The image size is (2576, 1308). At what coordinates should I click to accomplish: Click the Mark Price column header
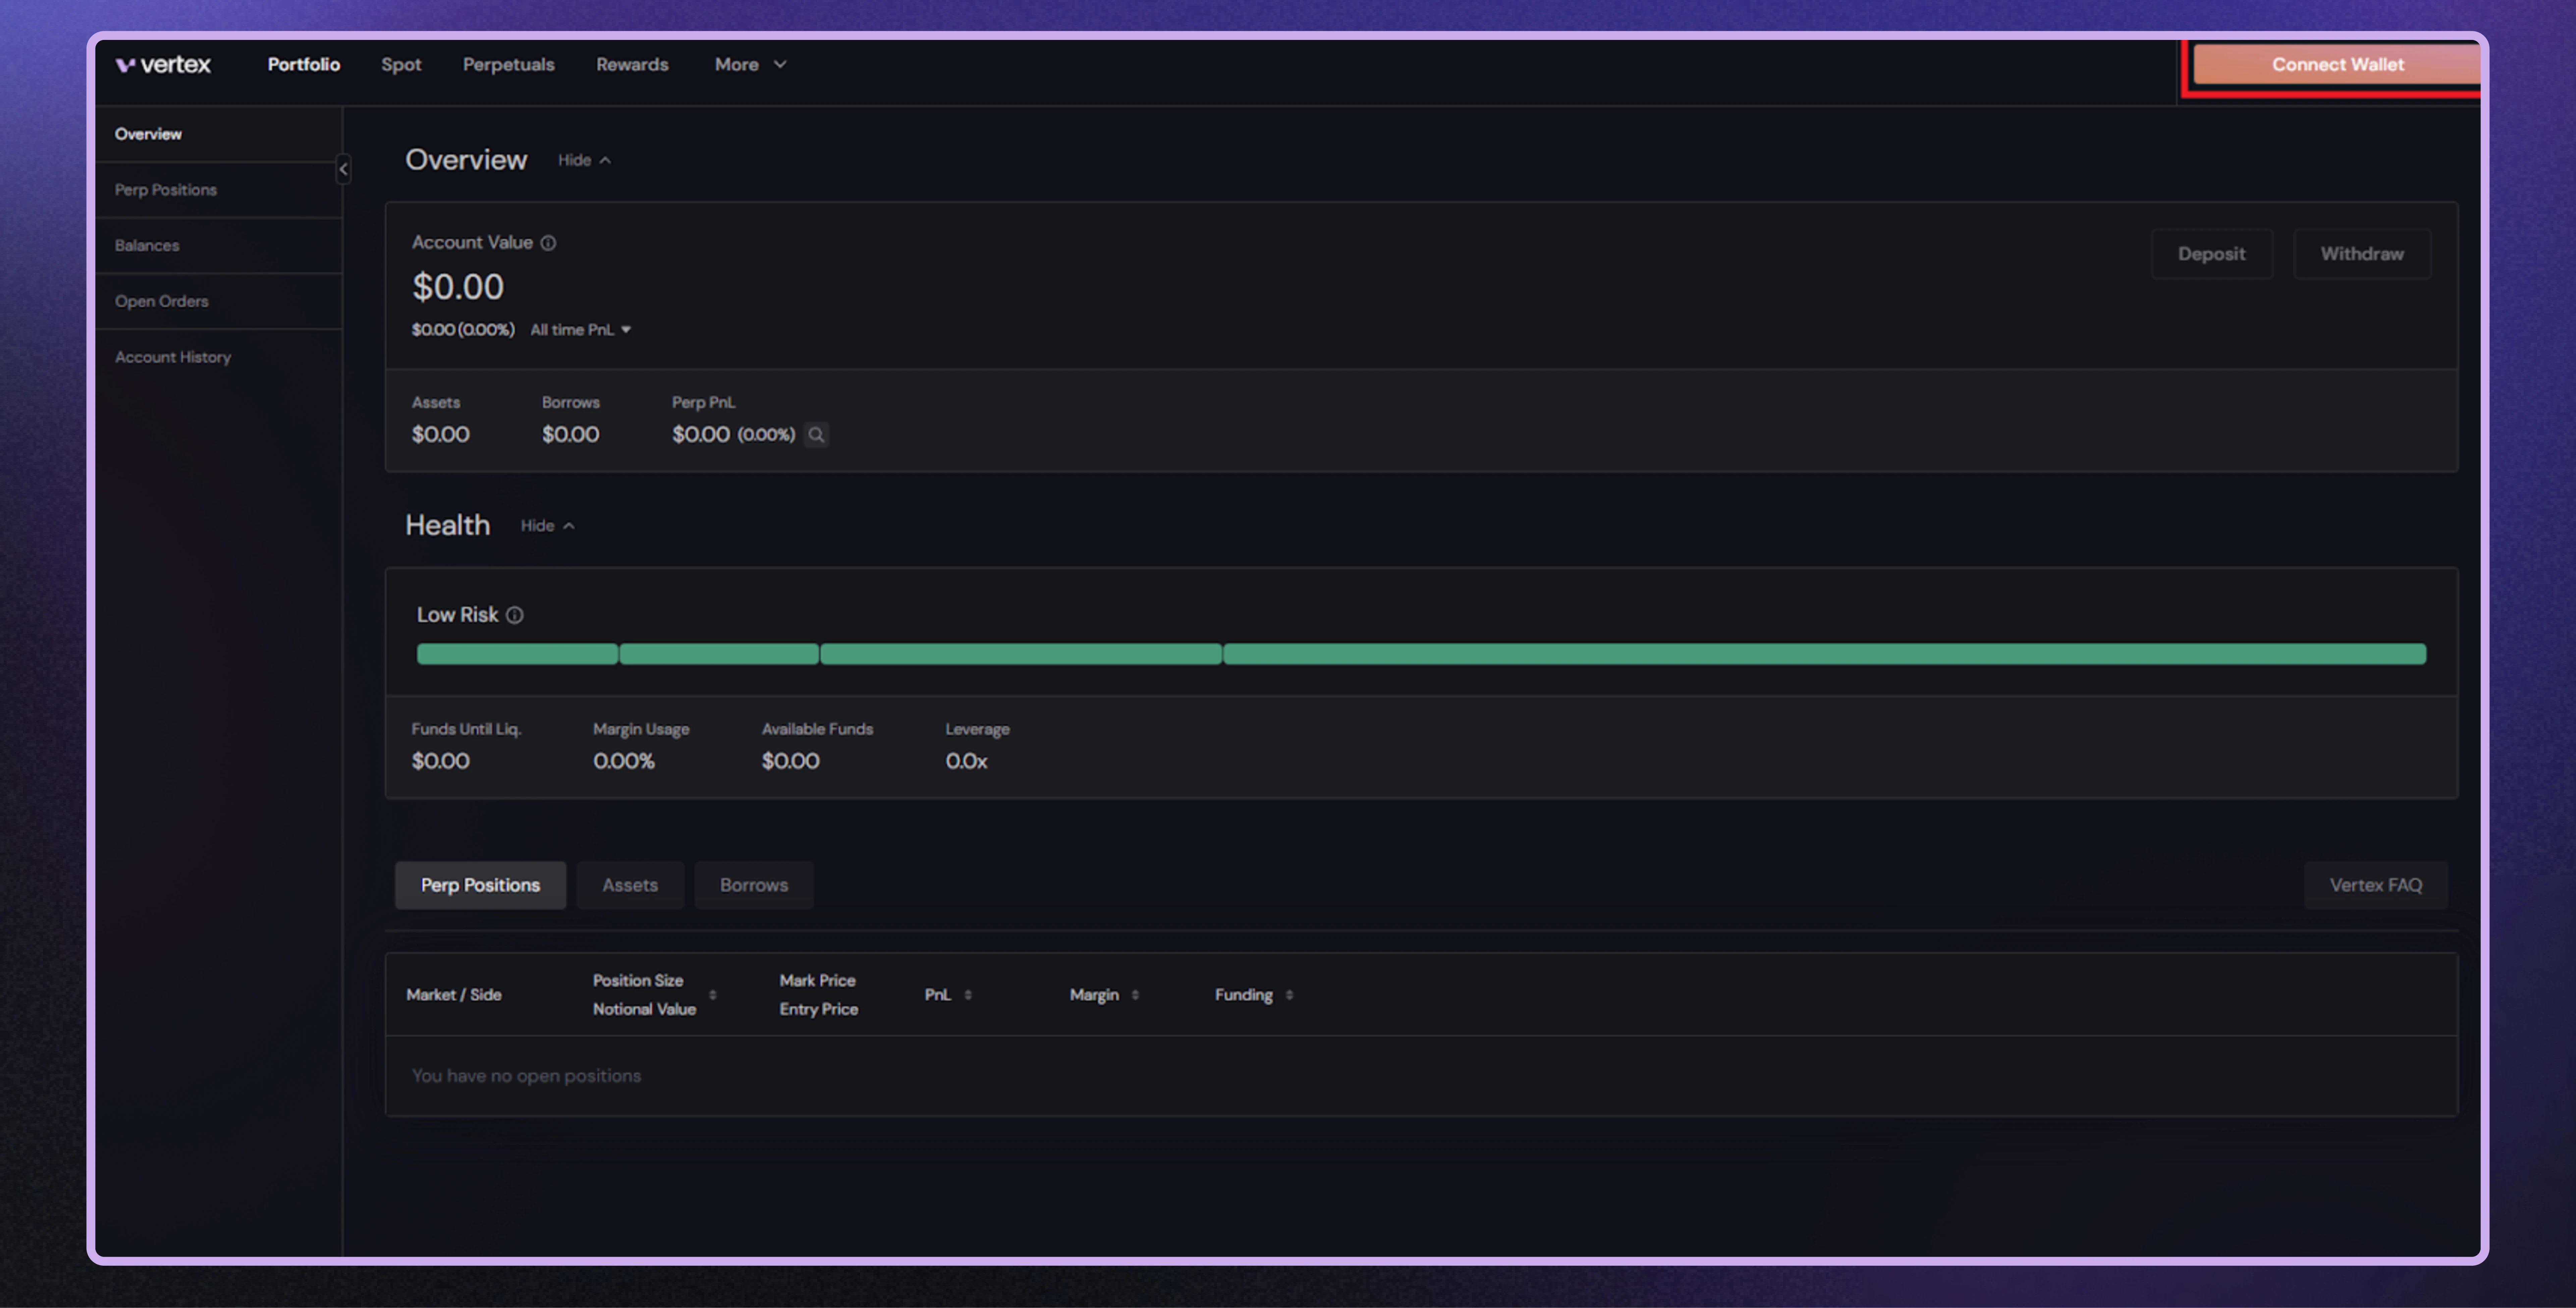click(x=818, y=981)
